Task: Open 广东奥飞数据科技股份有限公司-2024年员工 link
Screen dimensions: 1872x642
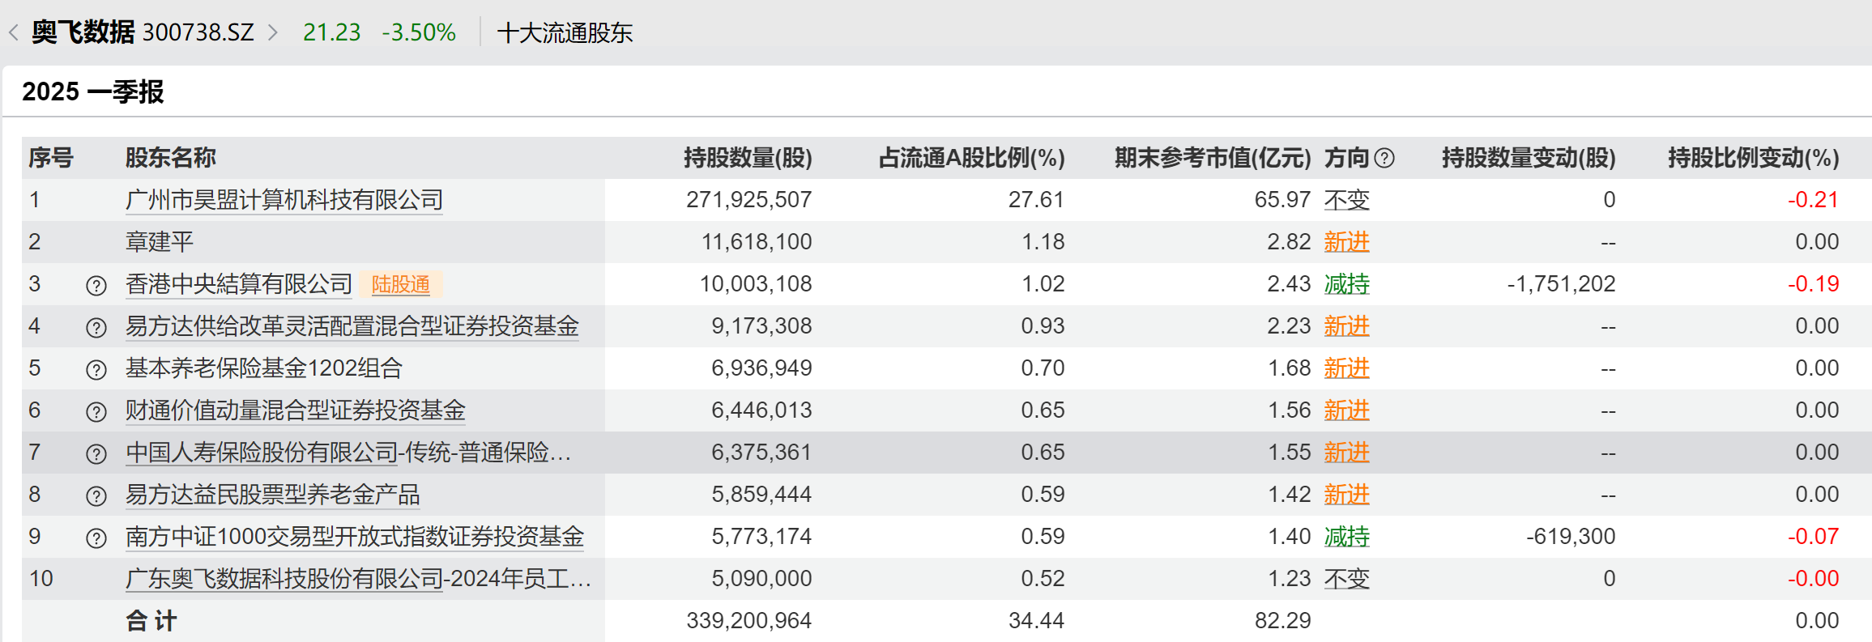Action: pos(358,579)
